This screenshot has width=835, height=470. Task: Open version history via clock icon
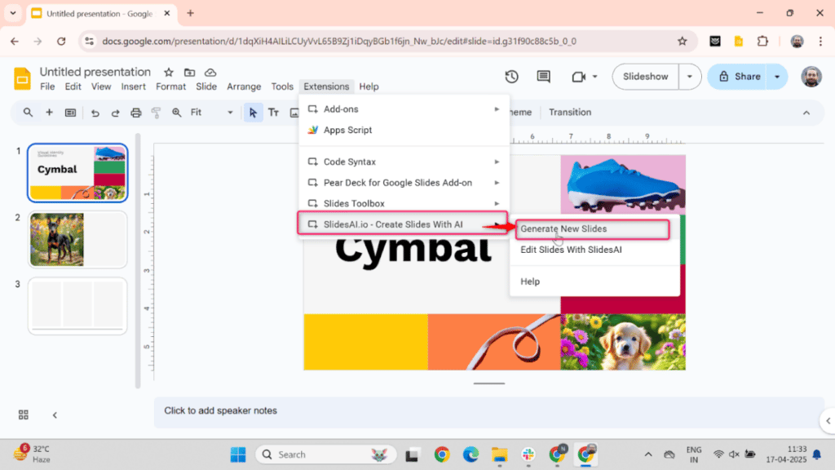[x=510, y=76]
